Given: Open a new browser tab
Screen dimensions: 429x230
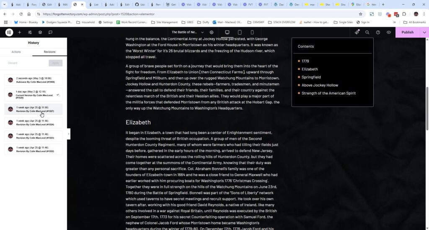Looking at the screenshot, I should click(383, 4).
